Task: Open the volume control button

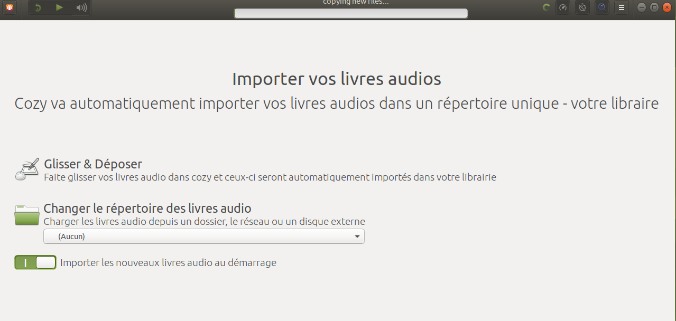Action: click(x=81, y=7)
